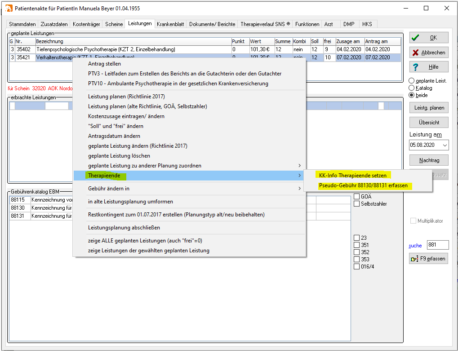Image resolution: width=458 pixels, height=352 pixels.
Task: Click the green checkmark icon on OK
Action: click(x=415, y=38)
